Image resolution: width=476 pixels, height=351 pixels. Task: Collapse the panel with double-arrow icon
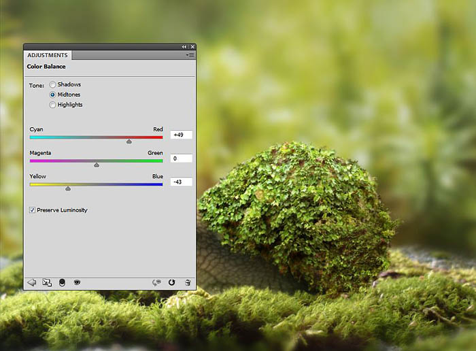point(184,47)
